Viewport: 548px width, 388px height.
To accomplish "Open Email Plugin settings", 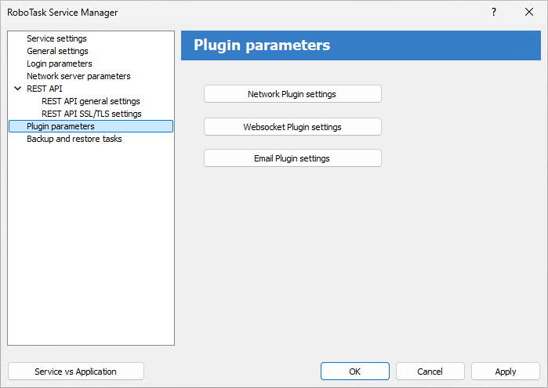I will pyautogui.click(x=292, y=158).
